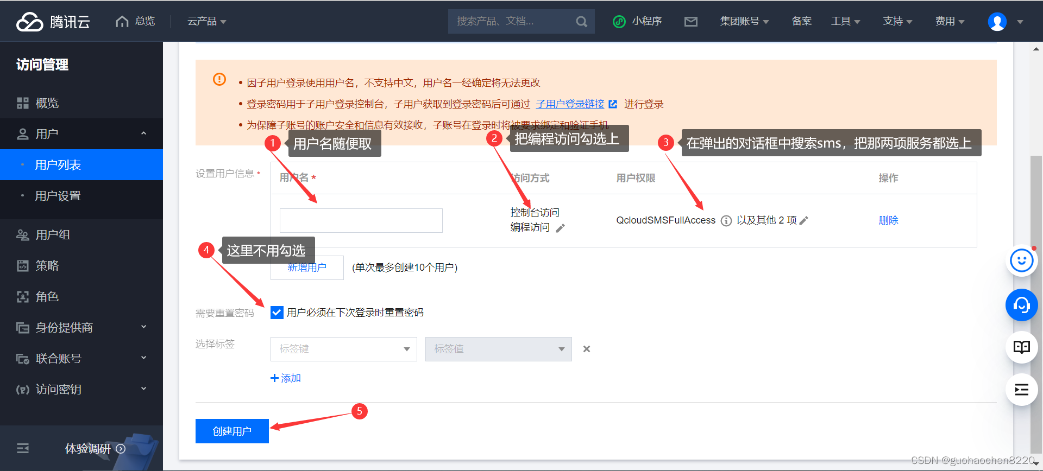Edit access method via pencil icon
This screenshot has height=471, width=1043.
560,228
